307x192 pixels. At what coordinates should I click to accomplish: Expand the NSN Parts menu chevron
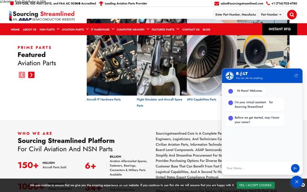click(x=58, y=29)
